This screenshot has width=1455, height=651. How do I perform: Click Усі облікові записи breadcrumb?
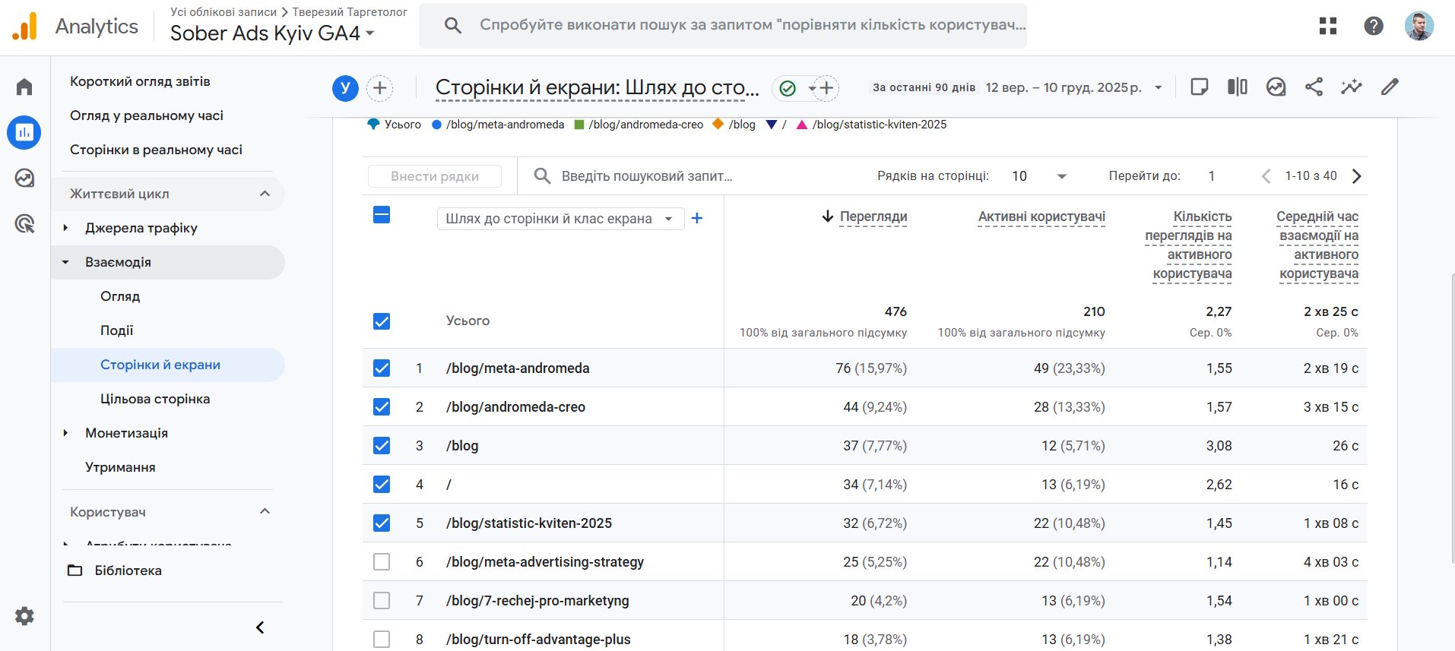click(x=223, y=12)
